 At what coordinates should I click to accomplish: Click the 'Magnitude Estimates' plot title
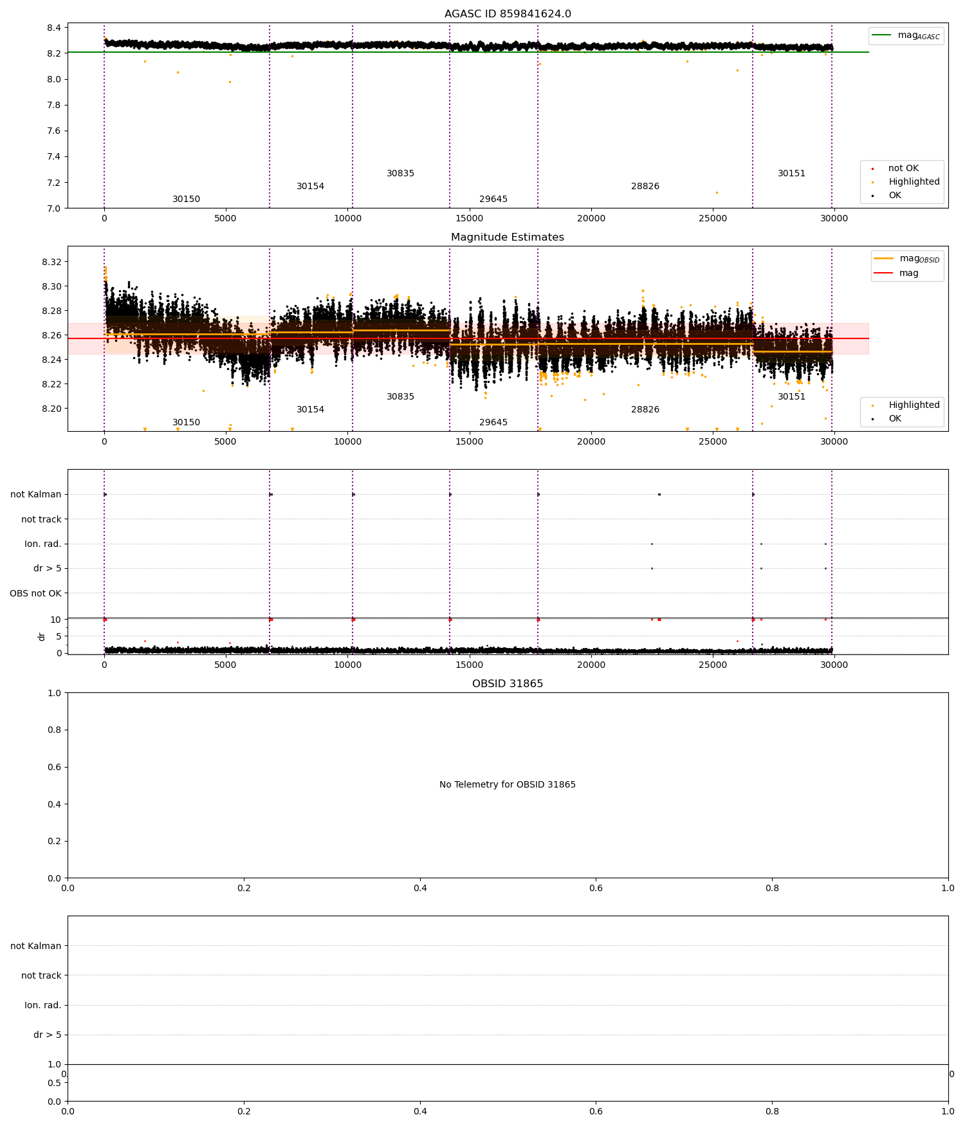[x=508, y=237]
